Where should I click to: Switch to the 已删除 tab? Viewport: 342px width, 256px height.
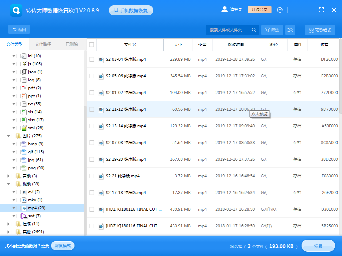[72, 44]
